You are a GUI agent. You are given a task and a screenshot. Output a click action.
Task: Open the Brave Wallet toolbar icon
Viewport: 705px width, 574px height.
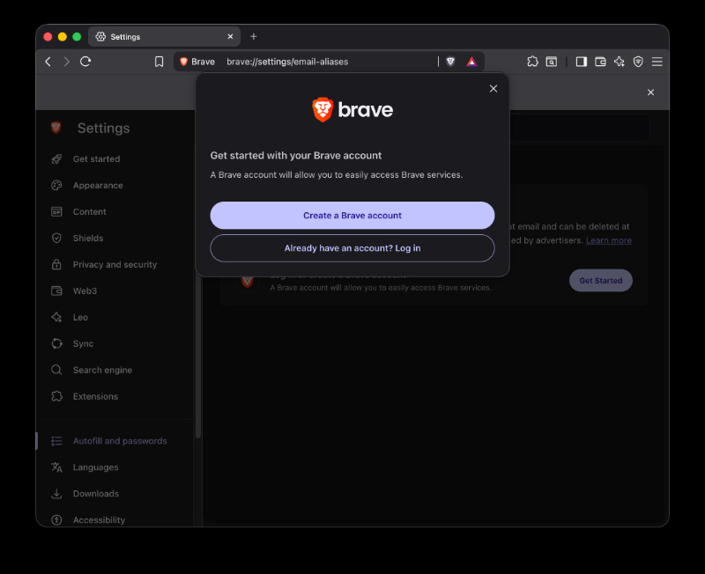click(x=600, y=62)
